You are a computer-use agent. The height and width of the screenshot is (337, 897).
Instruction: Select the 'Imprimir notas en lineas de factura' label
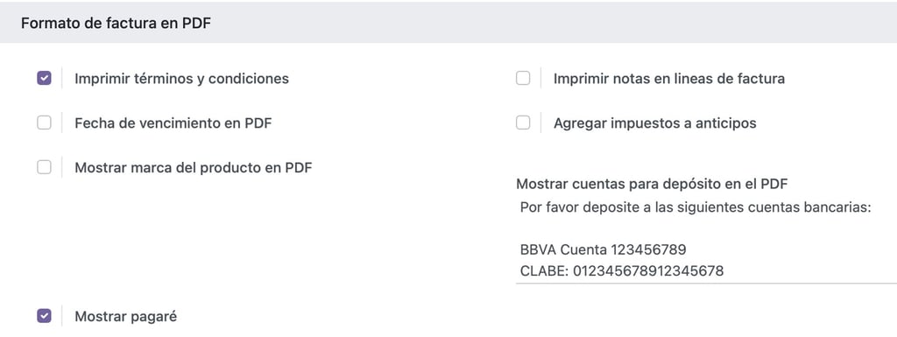click(668, 79)
